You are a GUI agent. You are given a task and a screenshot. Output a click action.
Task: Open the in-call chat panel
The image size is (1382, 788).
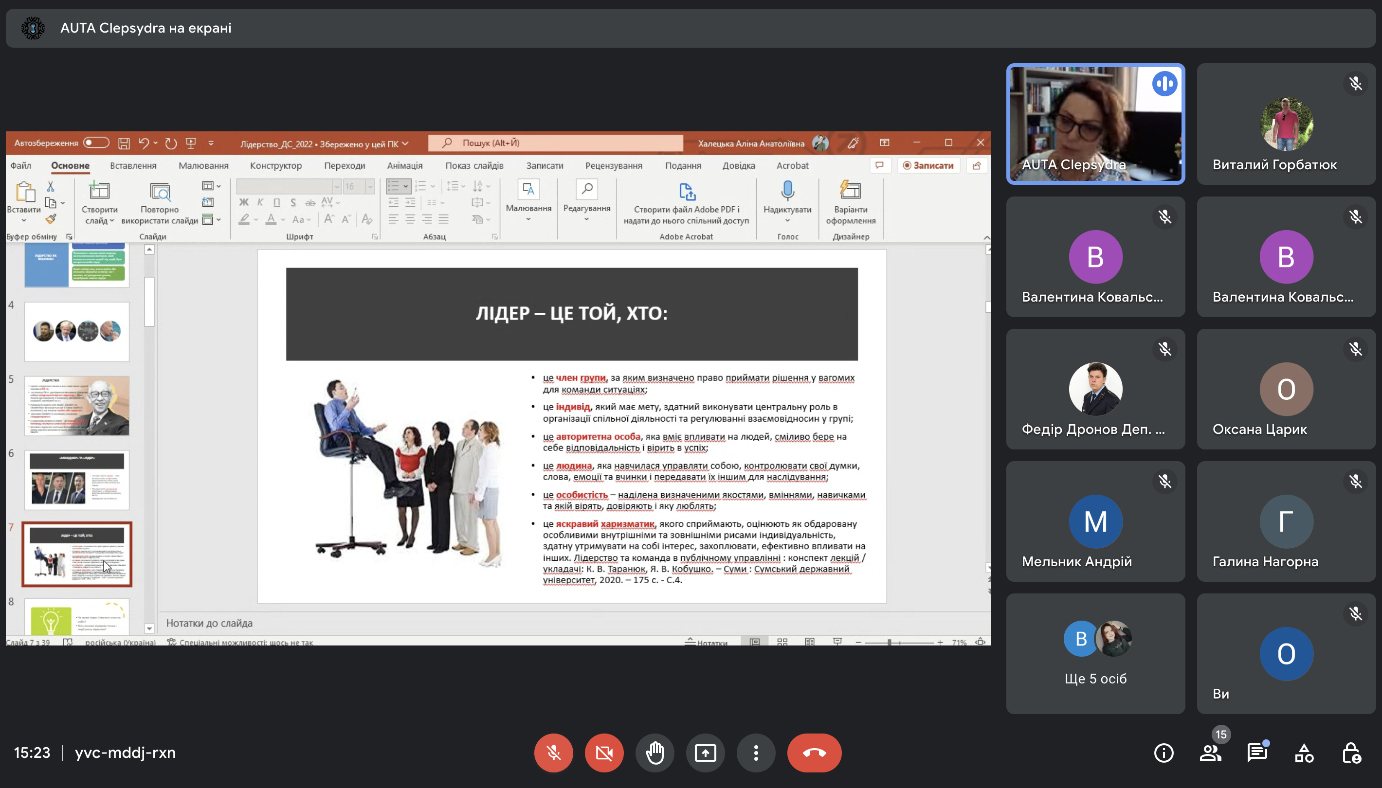1257,753
